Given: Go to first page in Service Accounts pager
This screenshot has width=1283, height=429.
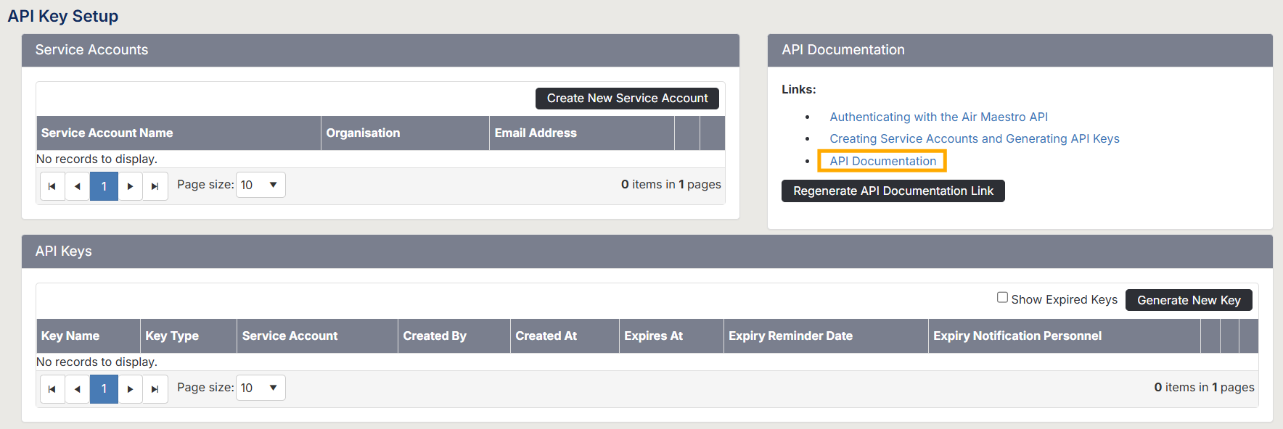Looking at the screenshot, I should [52, 186].
